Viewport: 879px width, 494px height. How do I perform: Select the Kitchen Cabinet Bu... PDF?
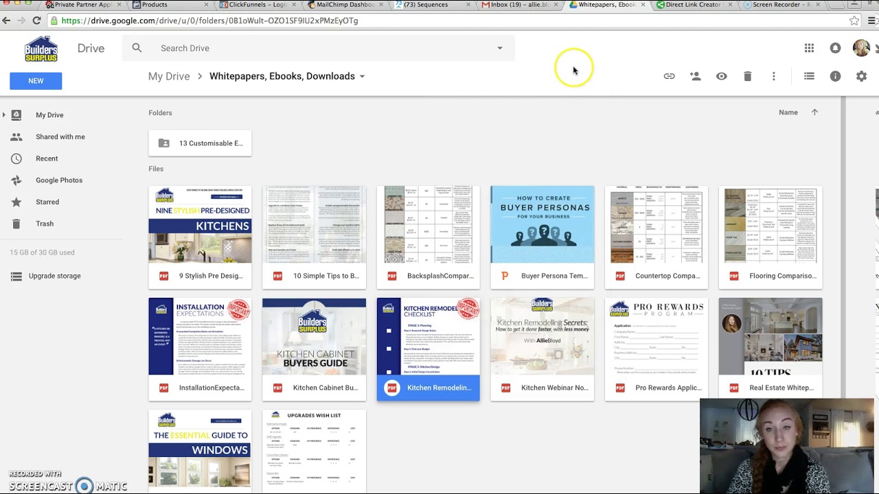click(314, 349)
